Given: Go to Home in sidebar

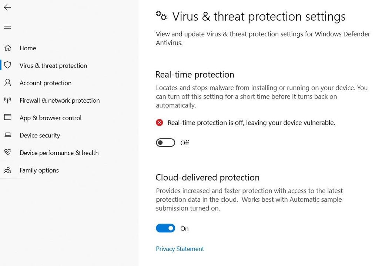Looking at the screenshot, I should pyautogui.click(x=28, y=48).
